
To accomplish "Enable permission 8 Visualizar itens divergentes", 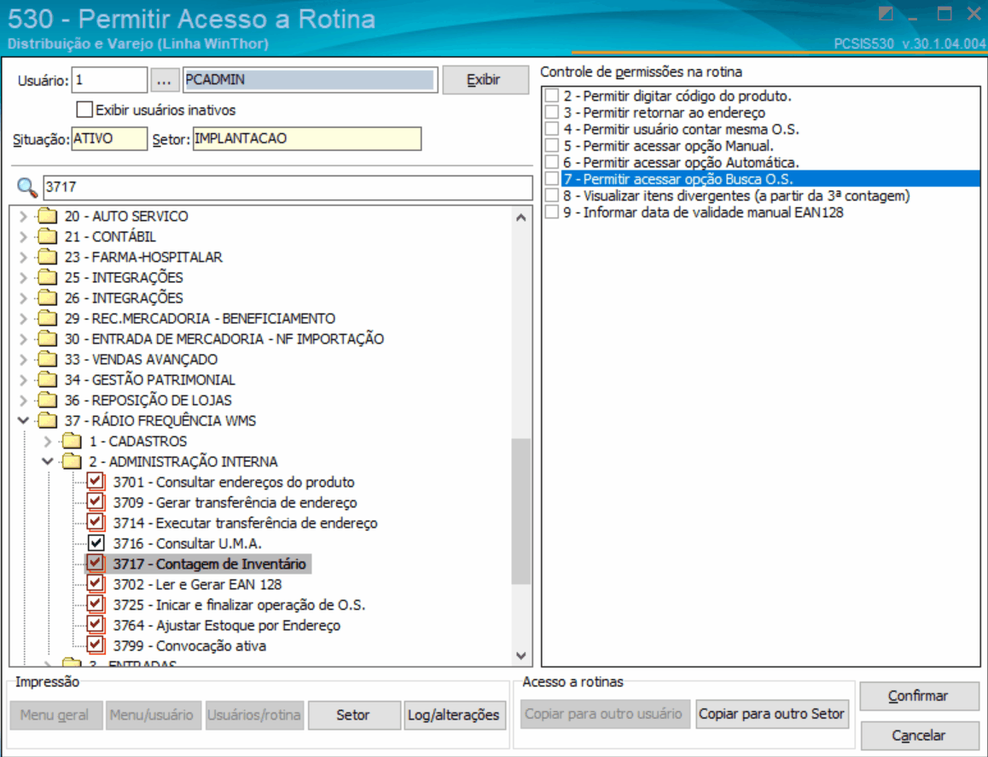I will click(x=552, y=195).
